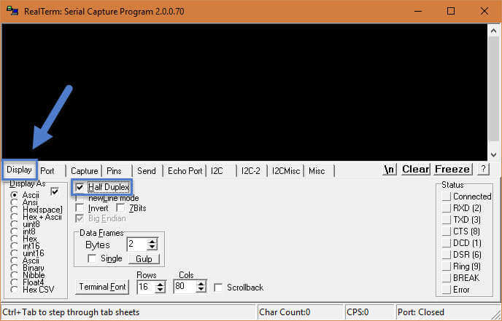Increase Cols with the up arrow
This screenshot has width=502, height=321.
(201, 284)
